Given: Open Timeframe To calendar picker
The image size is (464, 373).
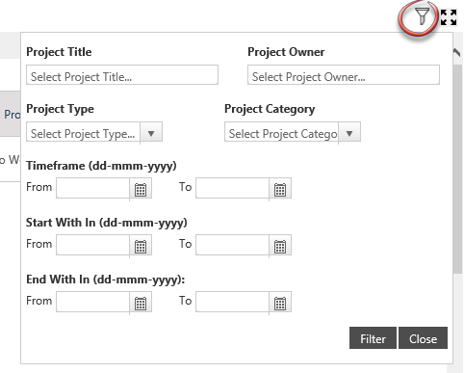Looking at the screenshot, I should [280, 189].
